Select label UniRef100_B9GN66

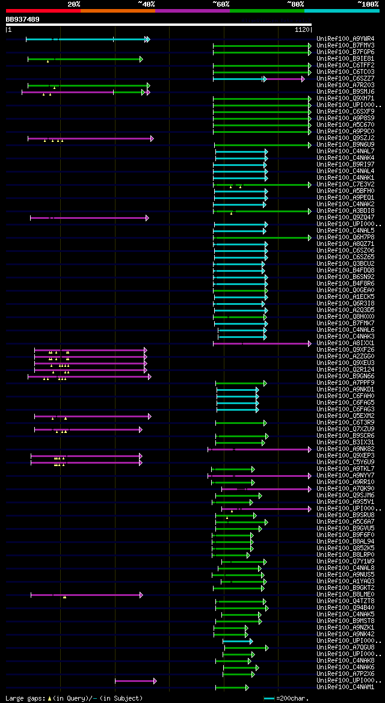(x=345, y=376)
